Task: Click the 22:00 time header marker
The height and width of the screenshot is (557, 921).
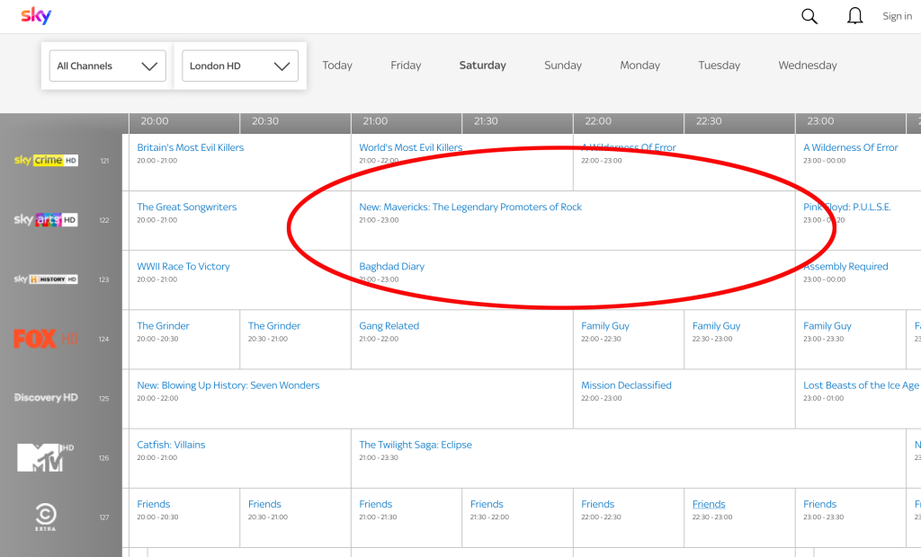Action: pyautogui.click(x=598, y=121)
